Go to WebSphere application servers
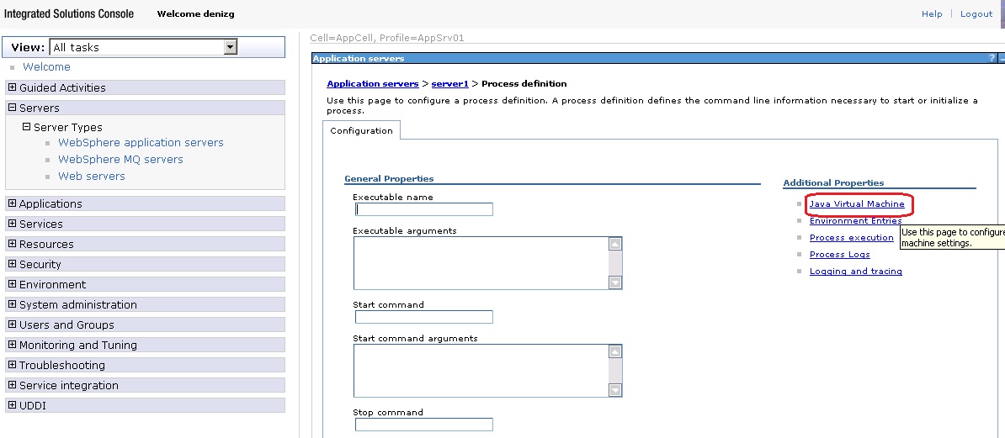Screen dimensions: 1005x438 (141, 143)
